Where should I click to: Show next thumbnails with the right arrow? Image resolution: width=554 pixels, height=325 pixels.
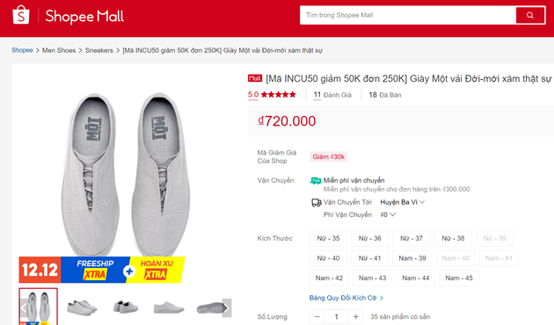[x=227, y=308]
